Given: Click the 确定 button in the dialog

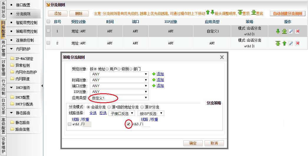Looking at the screenshot, I should coord(193,143).
